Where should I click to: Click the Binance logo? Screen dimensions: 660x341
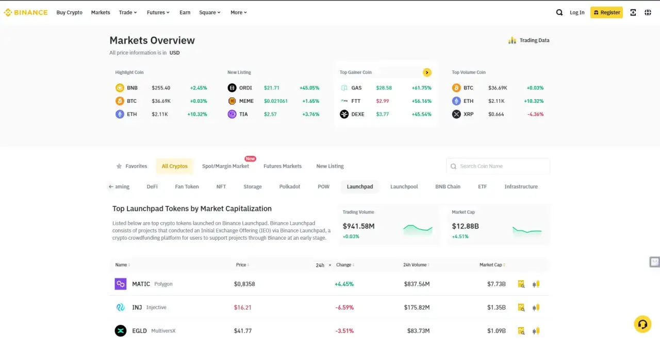[26, 12]
